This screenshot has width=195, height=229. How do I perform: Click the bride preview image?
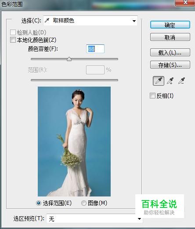[x=74, y=142]
